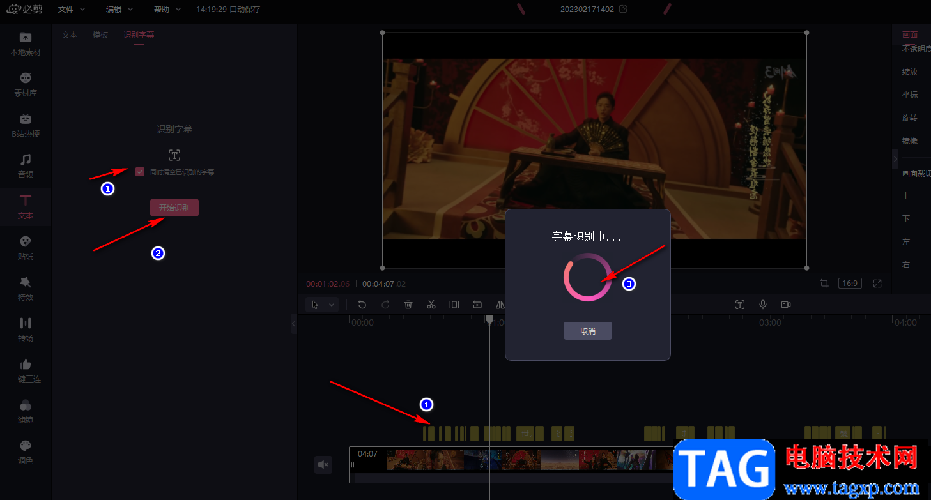The height and width of the screenshot is (500, 931).
Task: Toggle the 同时清空已识别的字幕 checkbox
Action: 140,172
